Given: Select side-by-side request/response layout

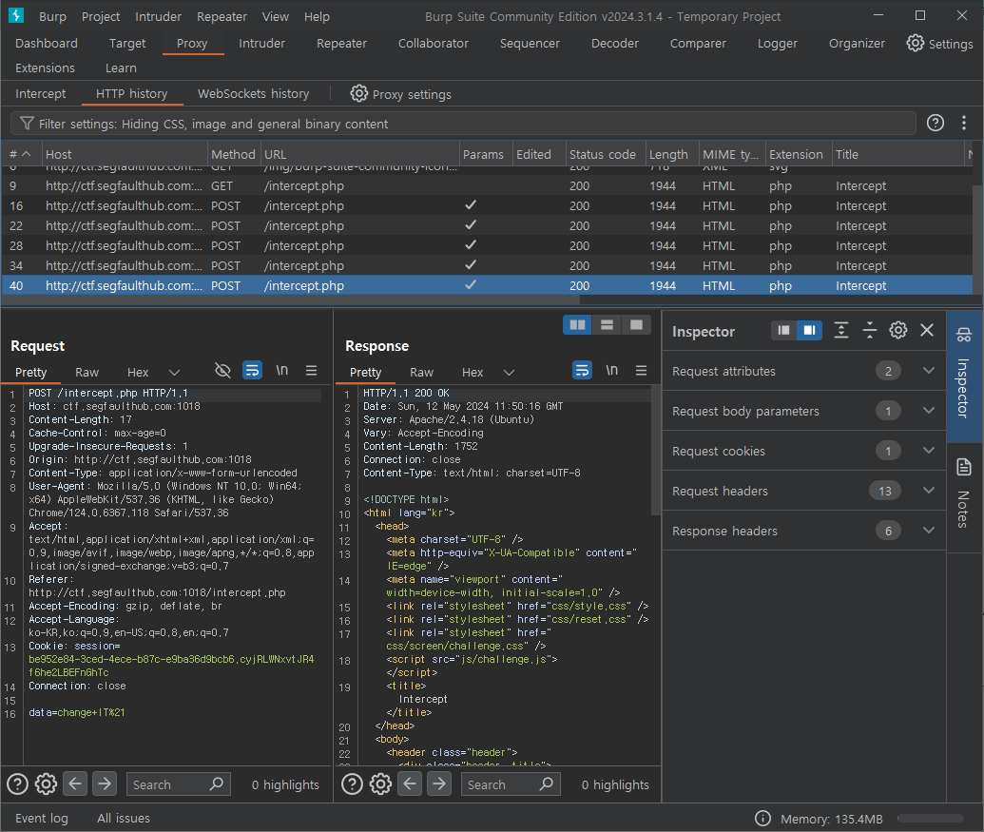Looking at the screenshot, I should [577, 325].
